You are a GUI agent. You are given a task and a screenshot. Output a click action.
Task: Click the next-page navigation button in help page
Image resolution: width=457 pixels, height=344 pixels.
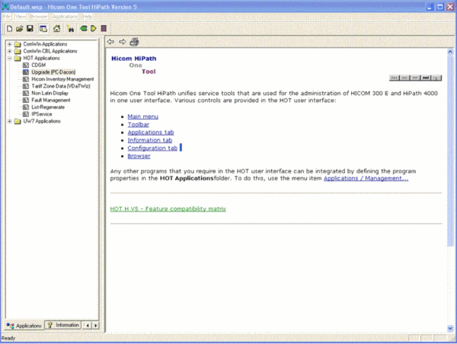click(415, 78)
